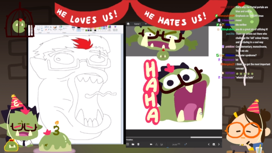Click the Scene 1 label
The height and width of the screenshot is (153, 272).
click(137, 24)
